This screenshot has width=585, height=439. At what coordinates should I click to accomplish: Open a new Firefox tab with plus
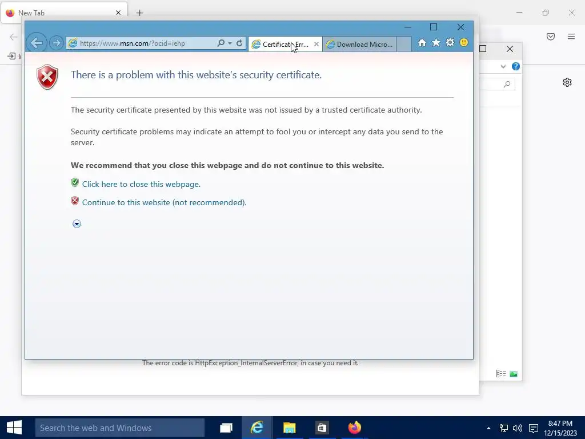139,13
